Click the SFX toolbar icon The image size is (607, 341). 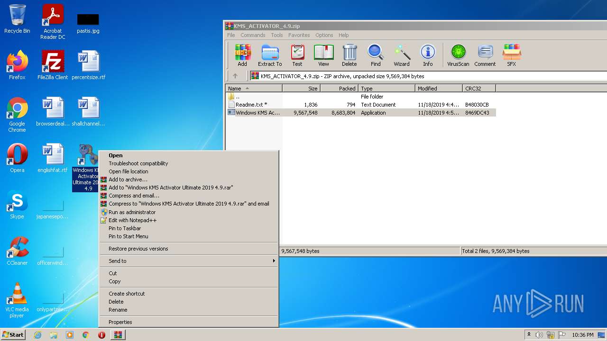click(x=512, y=55)
